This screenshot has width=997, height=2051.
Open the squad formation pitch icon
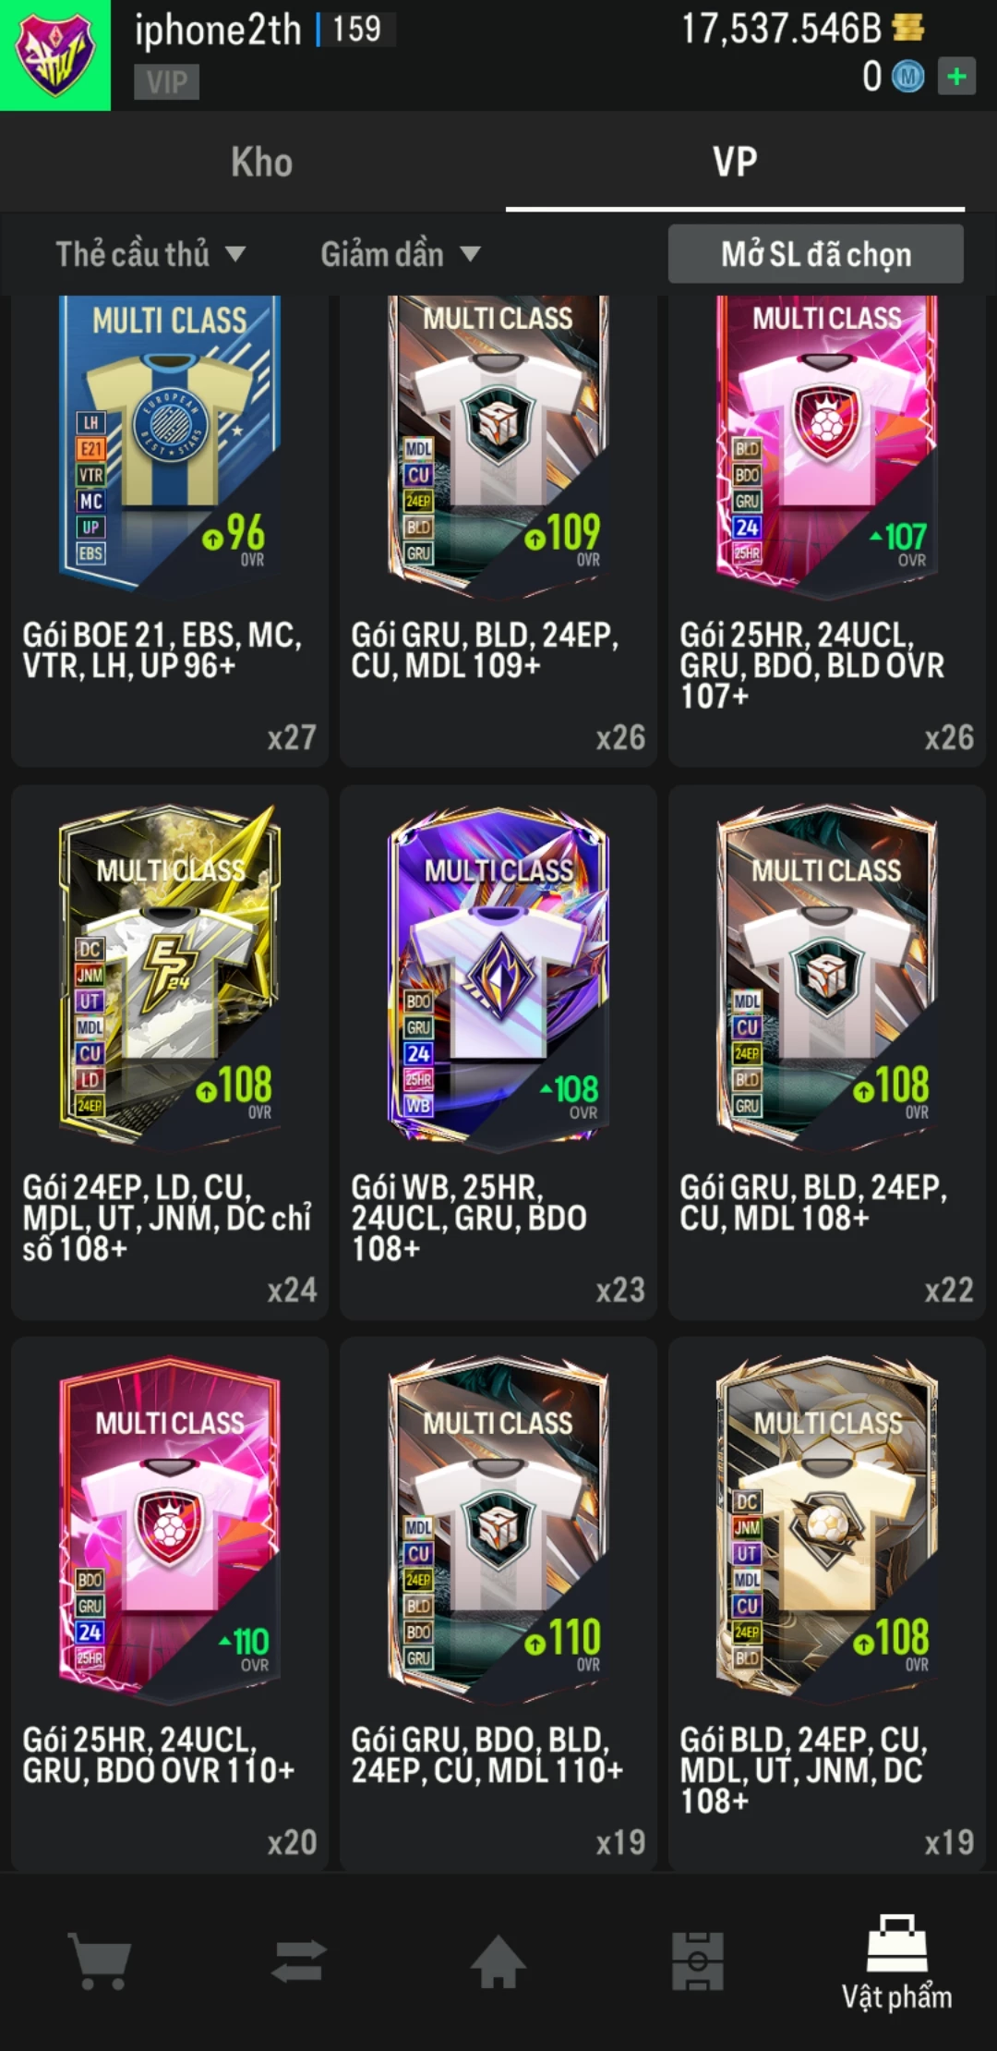point(698,1960)
